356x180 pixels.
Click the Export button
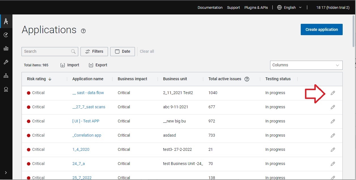pyautogui.click(x=98, y=65)
